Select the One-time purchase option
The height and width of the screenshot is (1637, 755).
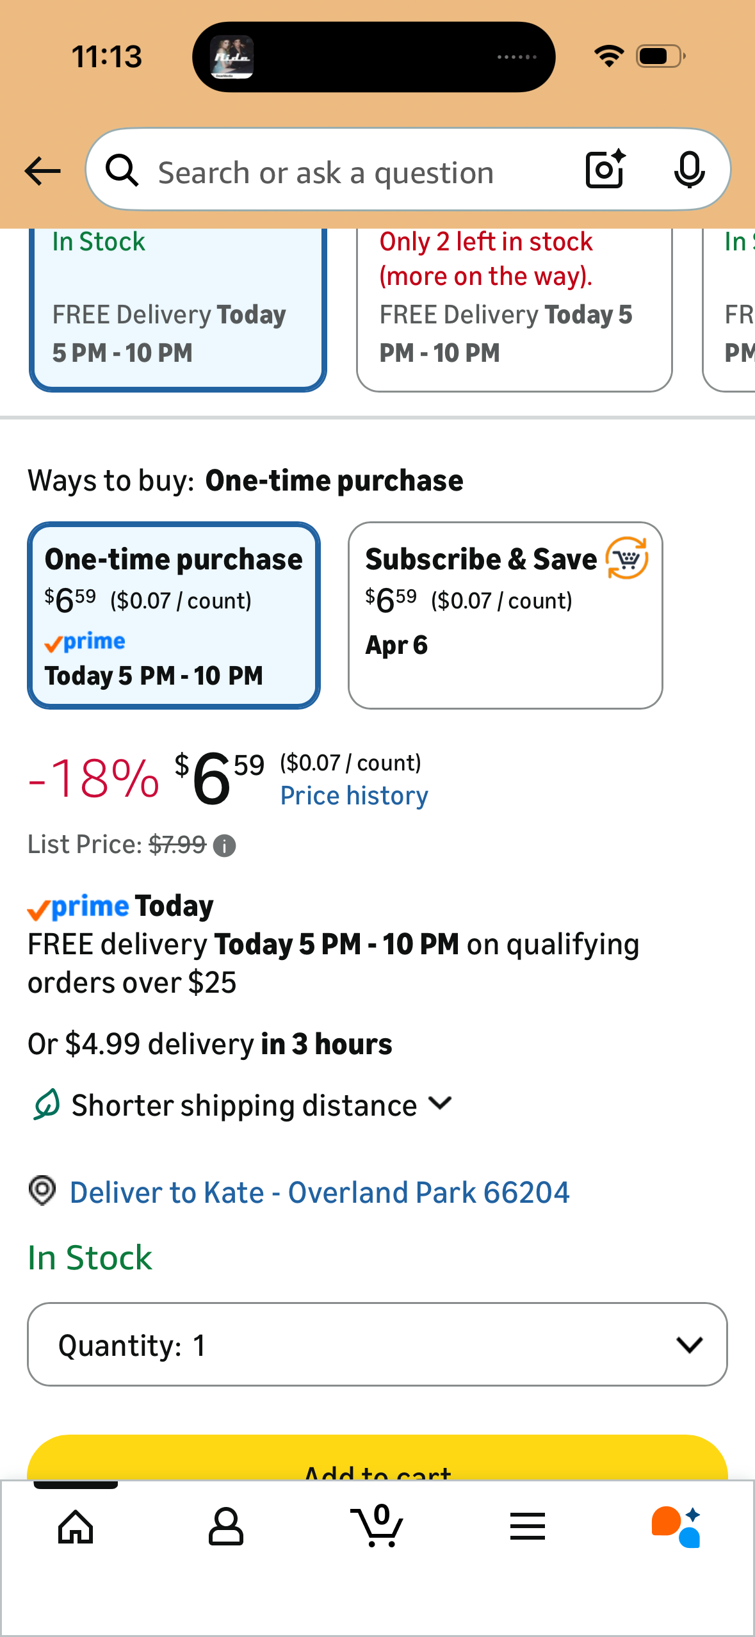(174, 615)
